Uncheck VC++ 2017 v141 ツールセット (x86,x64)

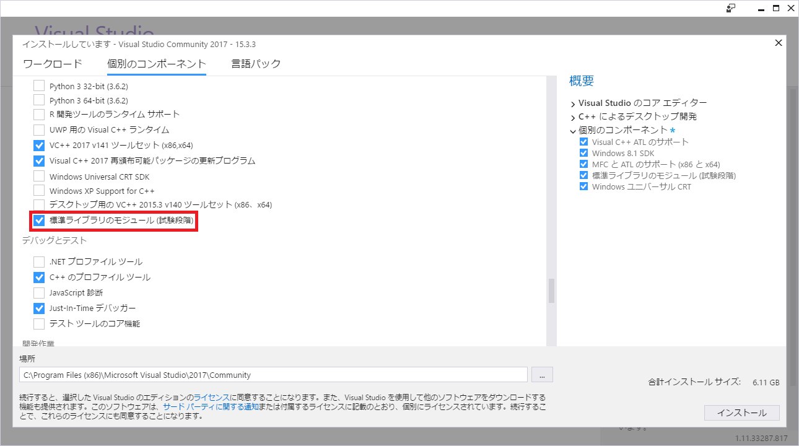(39, 146)
